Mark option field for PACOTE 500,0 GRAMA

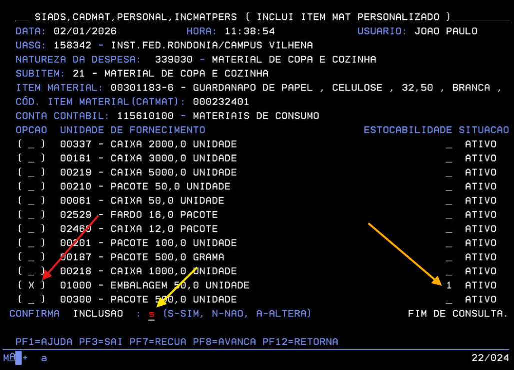point(31,257)
